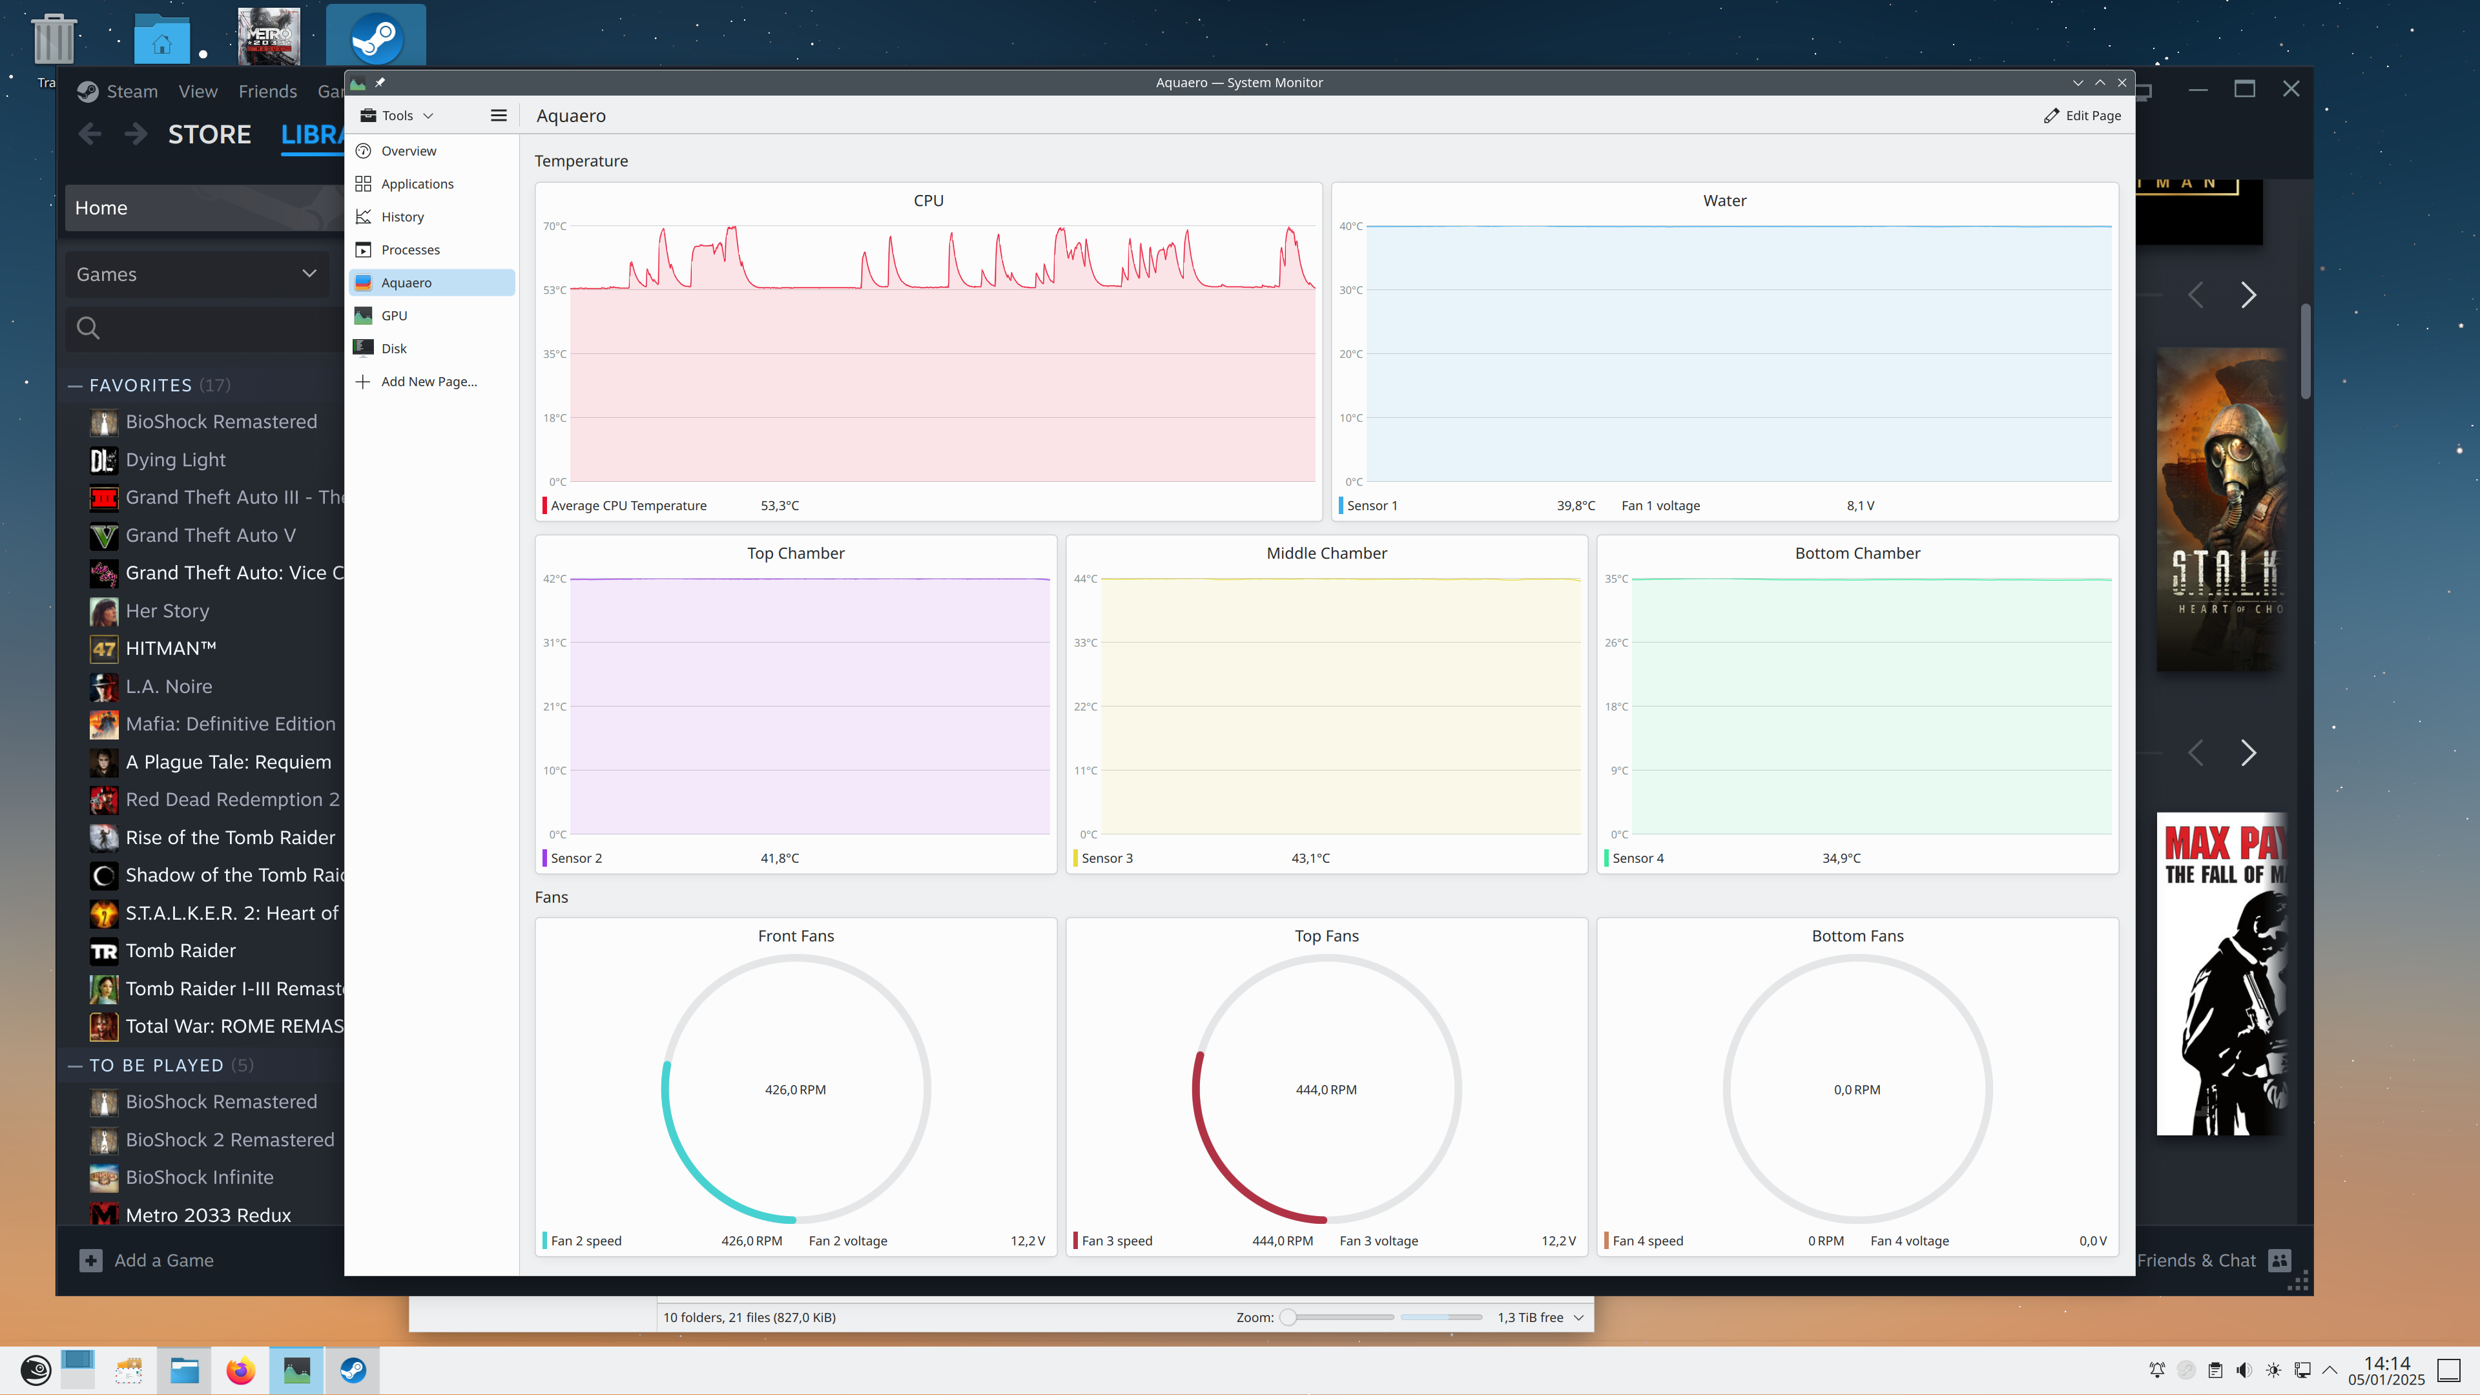2480x1395 pixels.
Task: Collapse the TO BE PLAYED category
Action: [x=75, y=1066]
